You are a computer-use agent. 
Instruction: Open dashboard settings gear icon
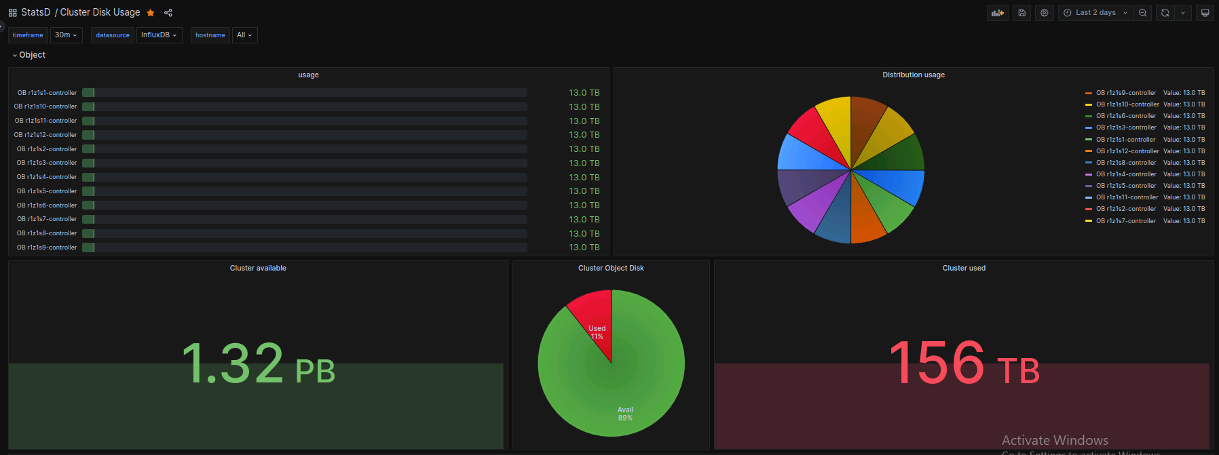point(1044,13)
